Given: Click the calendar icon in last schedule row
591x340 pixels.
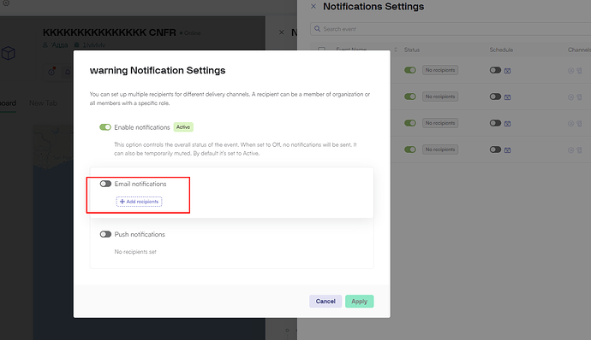Looking at the screenshot, I should click(x=507, y=150).
